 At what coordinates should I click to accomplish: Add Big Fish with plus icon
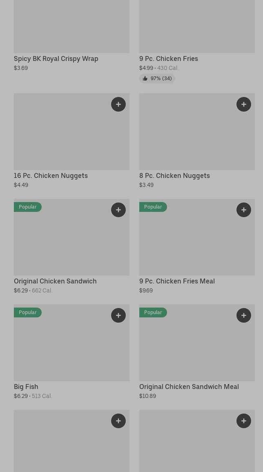click(118, 315)
